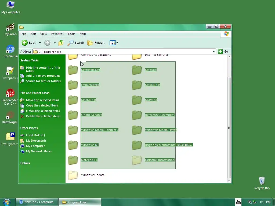Open the File menu
Image resolution: width=275 pixels, height=206 pixels.
[x=24, y=34]
